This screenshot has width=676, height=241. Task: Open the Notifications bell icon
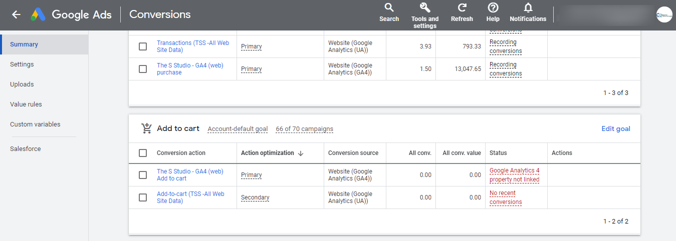pos(528,7)
